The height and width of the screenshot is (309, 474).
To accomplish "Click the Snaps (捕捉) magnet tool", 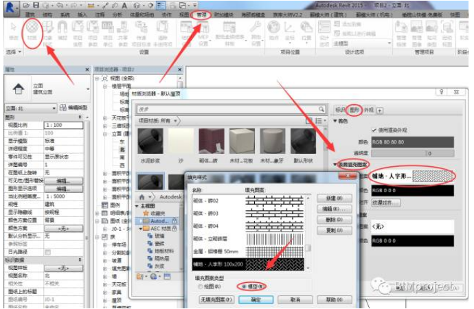I will click(x=63, y=30).
